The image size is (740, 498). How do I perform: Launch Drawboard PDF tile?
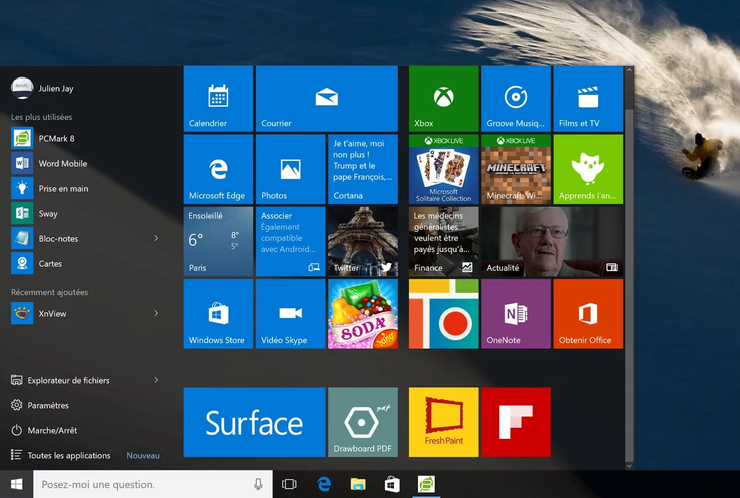[363, 422]
